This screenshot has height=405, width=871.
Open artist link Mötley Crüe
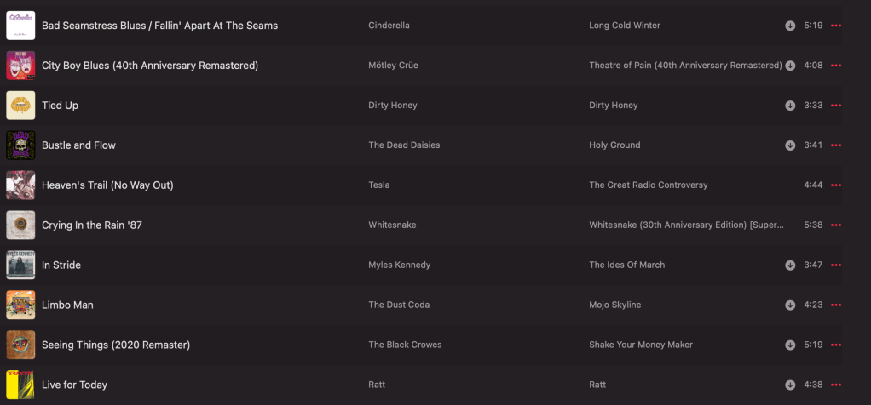click(x=393, y=66)
